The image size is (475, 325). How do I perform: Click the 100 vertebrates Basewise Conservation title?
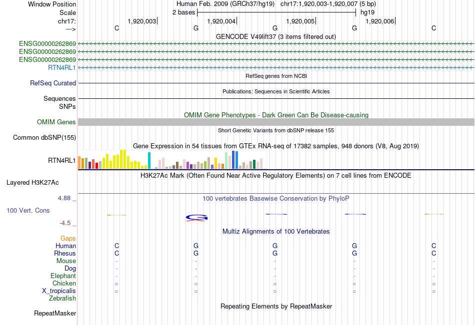tap(276, 199)
